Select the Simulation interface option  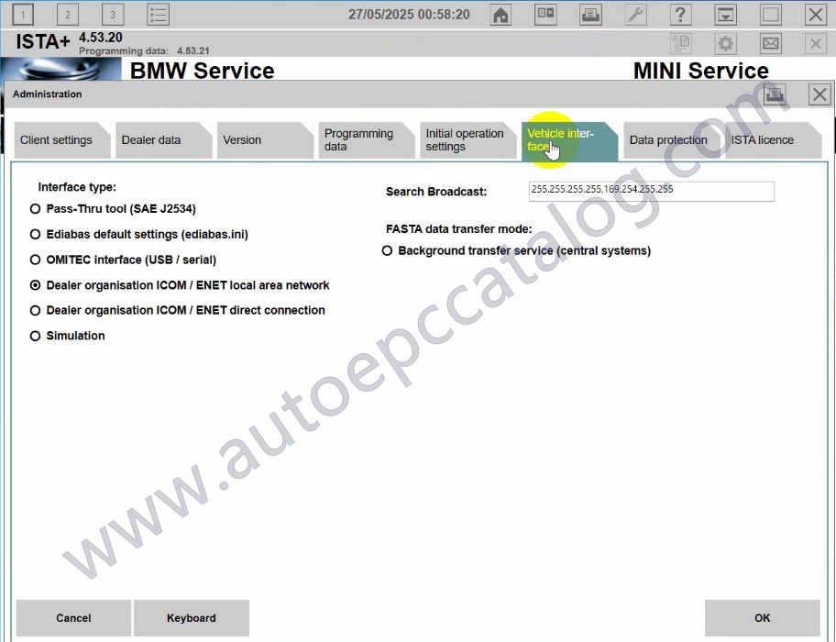pos(68,336)
